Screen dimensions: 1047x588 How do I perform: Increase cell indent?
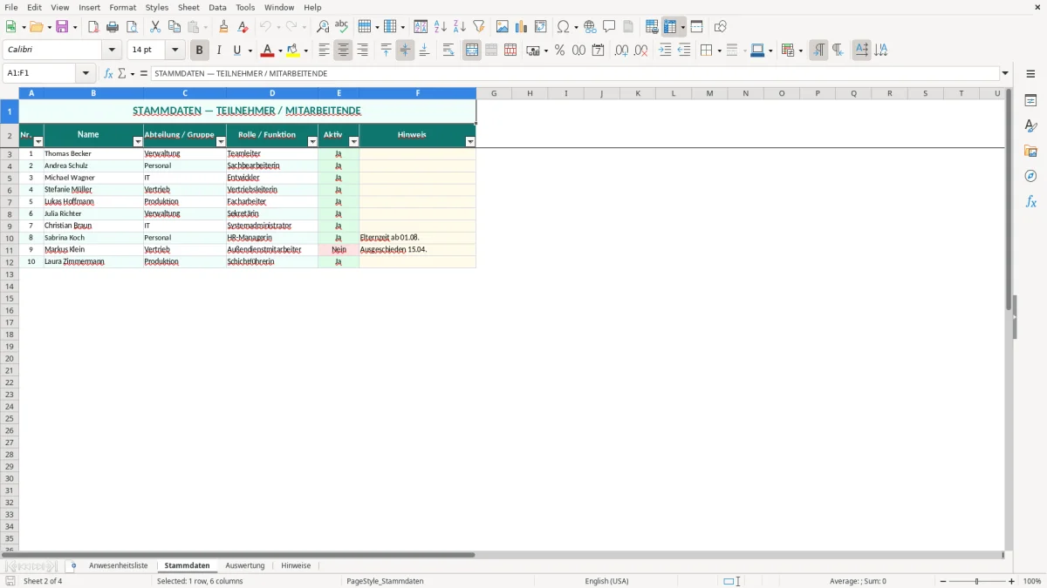[x=665, y=51]
